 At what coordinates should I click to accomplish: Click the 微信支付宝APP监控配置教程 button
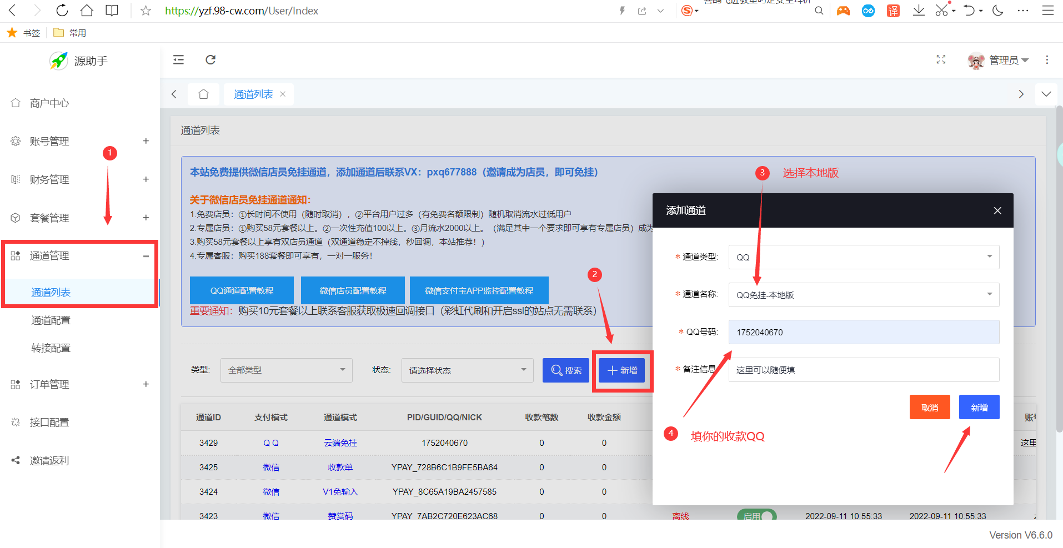(x=479, y=290)
